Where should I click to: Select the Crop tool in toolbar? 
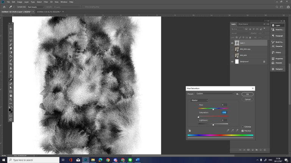[x=11, y=64]
